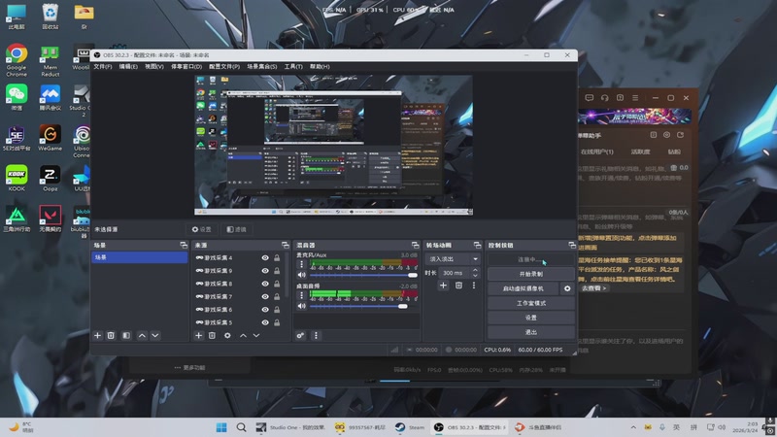Move scene down with the down arrow

155,335
